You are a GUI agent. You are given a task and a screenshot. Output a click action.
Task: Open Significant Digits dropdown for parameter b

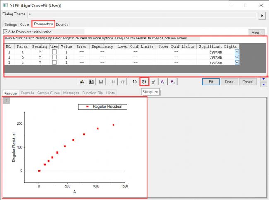point(237,57)
